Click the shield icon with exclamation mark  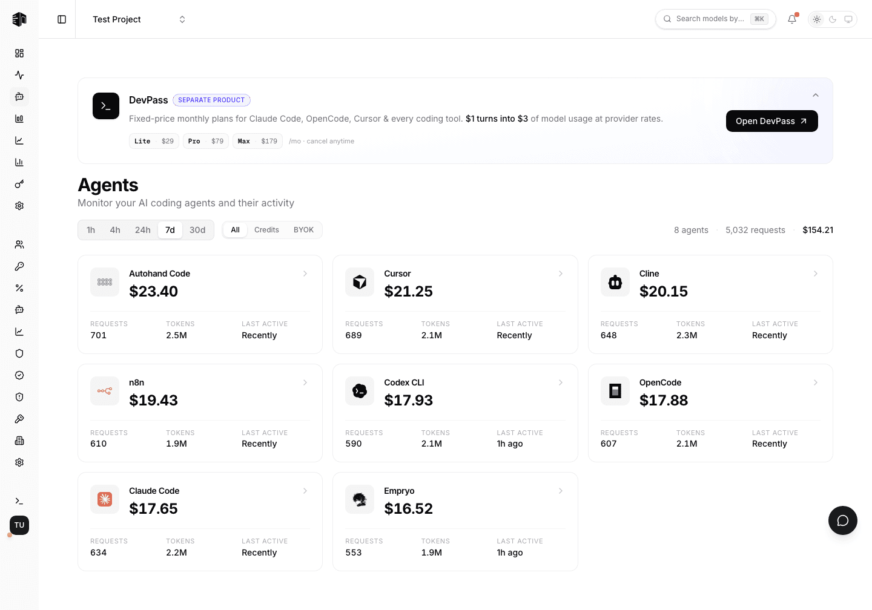[x=19, y=397]
